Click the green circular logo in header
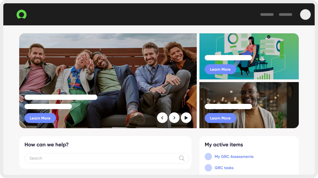 point(22,14)
